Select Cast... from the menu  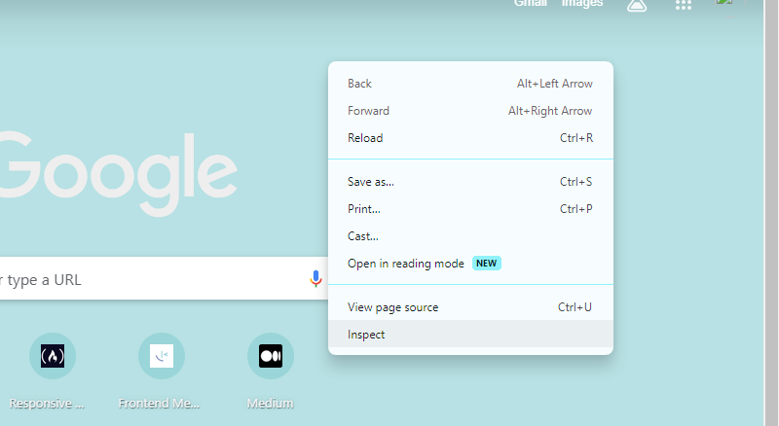click(x=470, y=236)
